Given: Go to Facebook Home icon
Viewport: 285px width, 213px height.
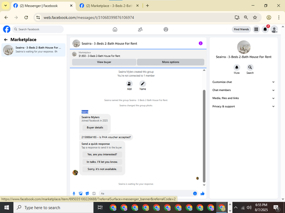Looking at the screenshot, I should (x=115, y=30).
